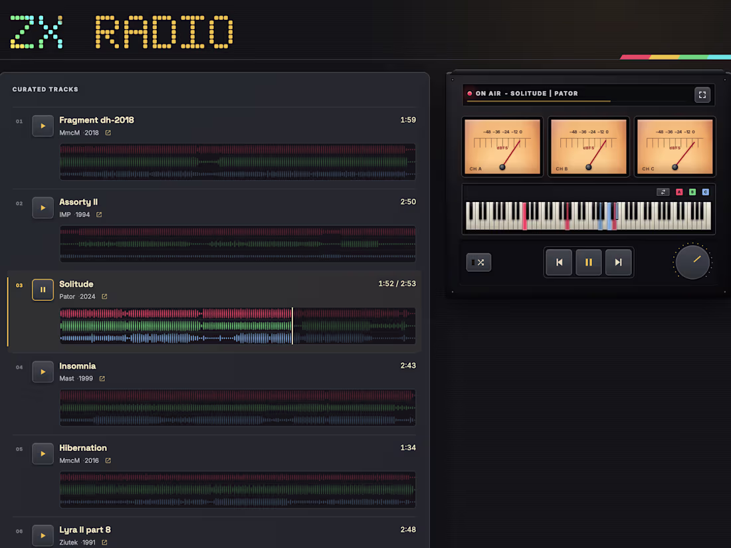731x548 pixels.
Task: Toggle channel C blue indicator
Action: [x=705, y=192]
